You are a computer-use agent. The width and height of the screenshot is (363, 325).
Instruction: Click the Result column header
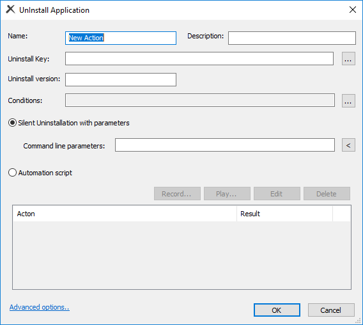click(x=284, y=214)
